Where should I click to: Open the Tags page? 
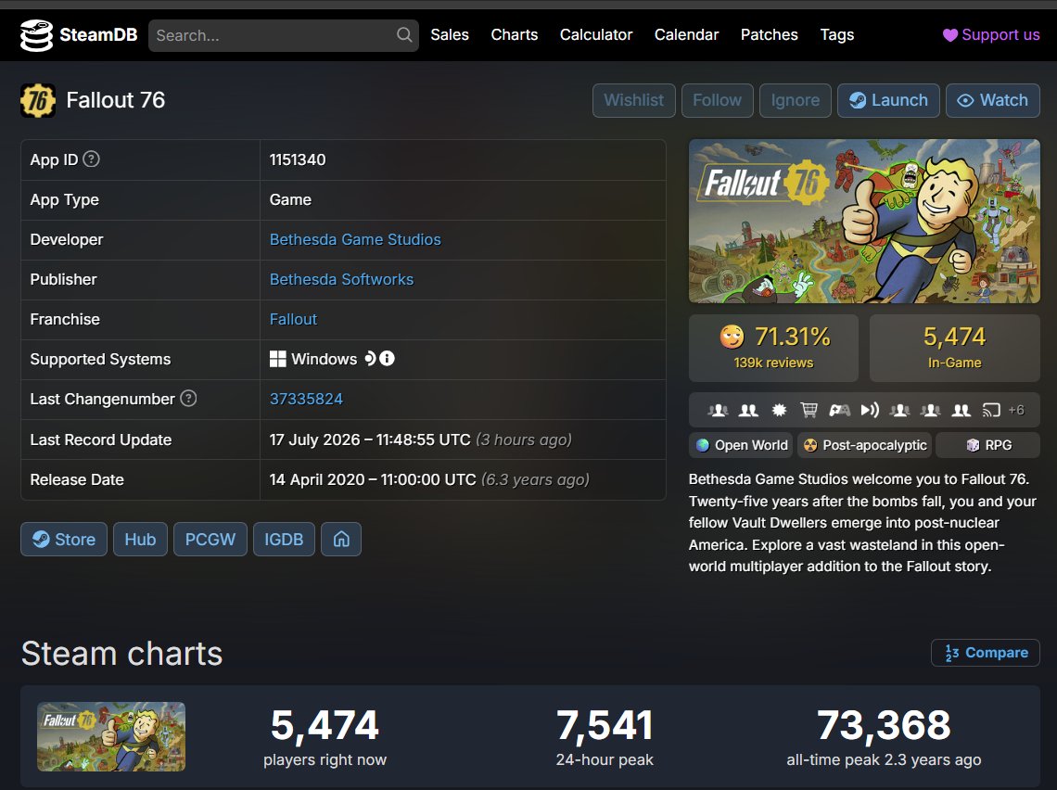[836, 35]
